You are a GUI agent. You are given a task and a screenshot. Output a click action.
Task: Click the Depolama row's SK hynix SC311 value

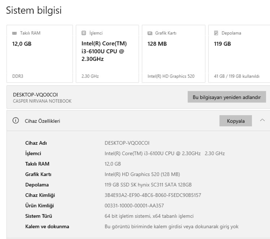(x=148, y=185)
